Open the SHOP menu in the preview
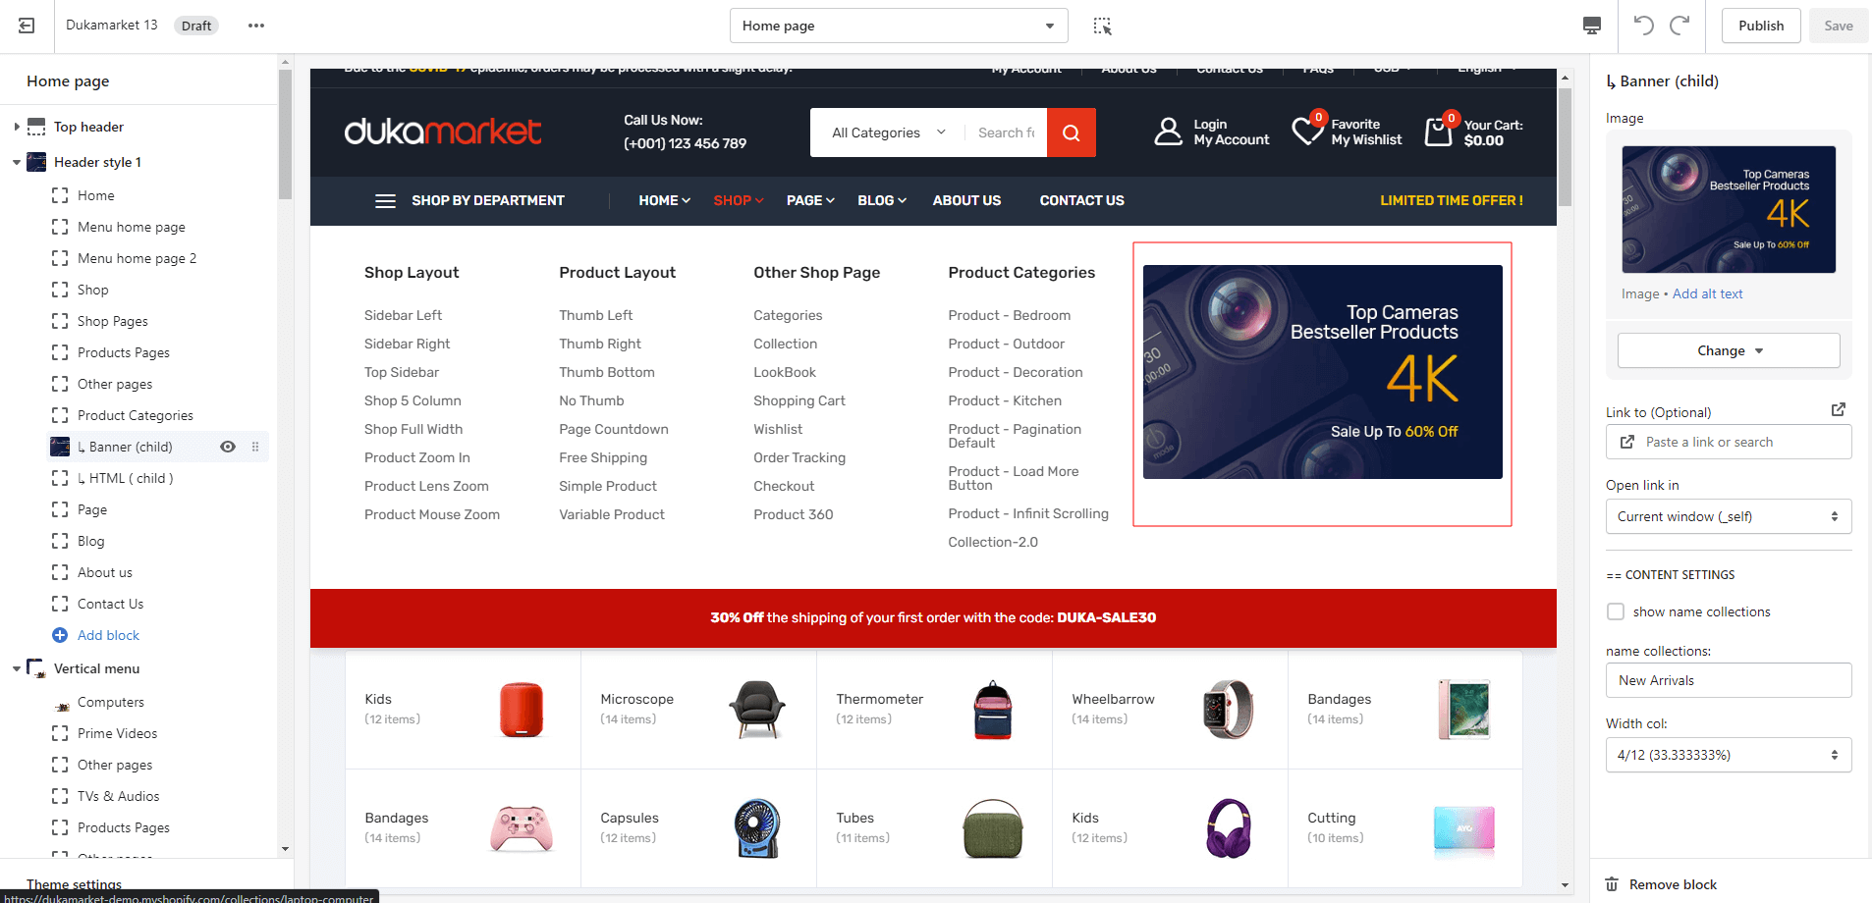 tap(738, 200)
